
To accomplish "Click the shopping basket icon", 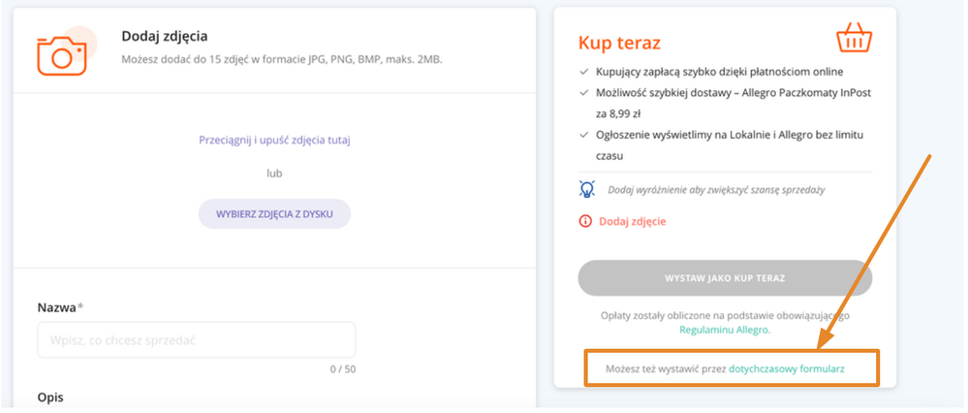I will (x=854, y=38).
